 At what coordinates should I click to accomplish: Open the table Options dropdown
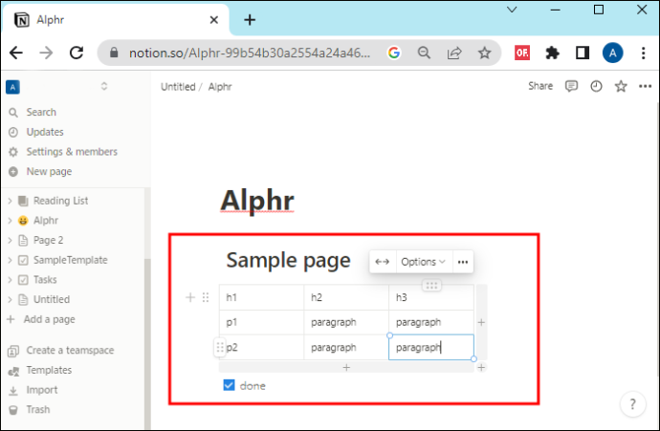(423, 262)
